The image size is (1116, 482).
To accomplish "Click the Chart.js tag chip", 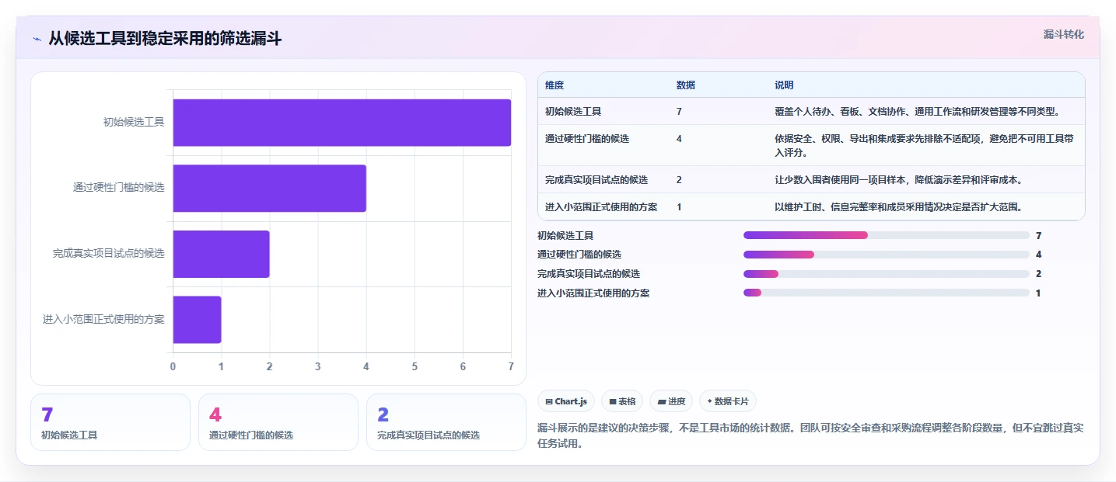I will click(x=566, y=401).
